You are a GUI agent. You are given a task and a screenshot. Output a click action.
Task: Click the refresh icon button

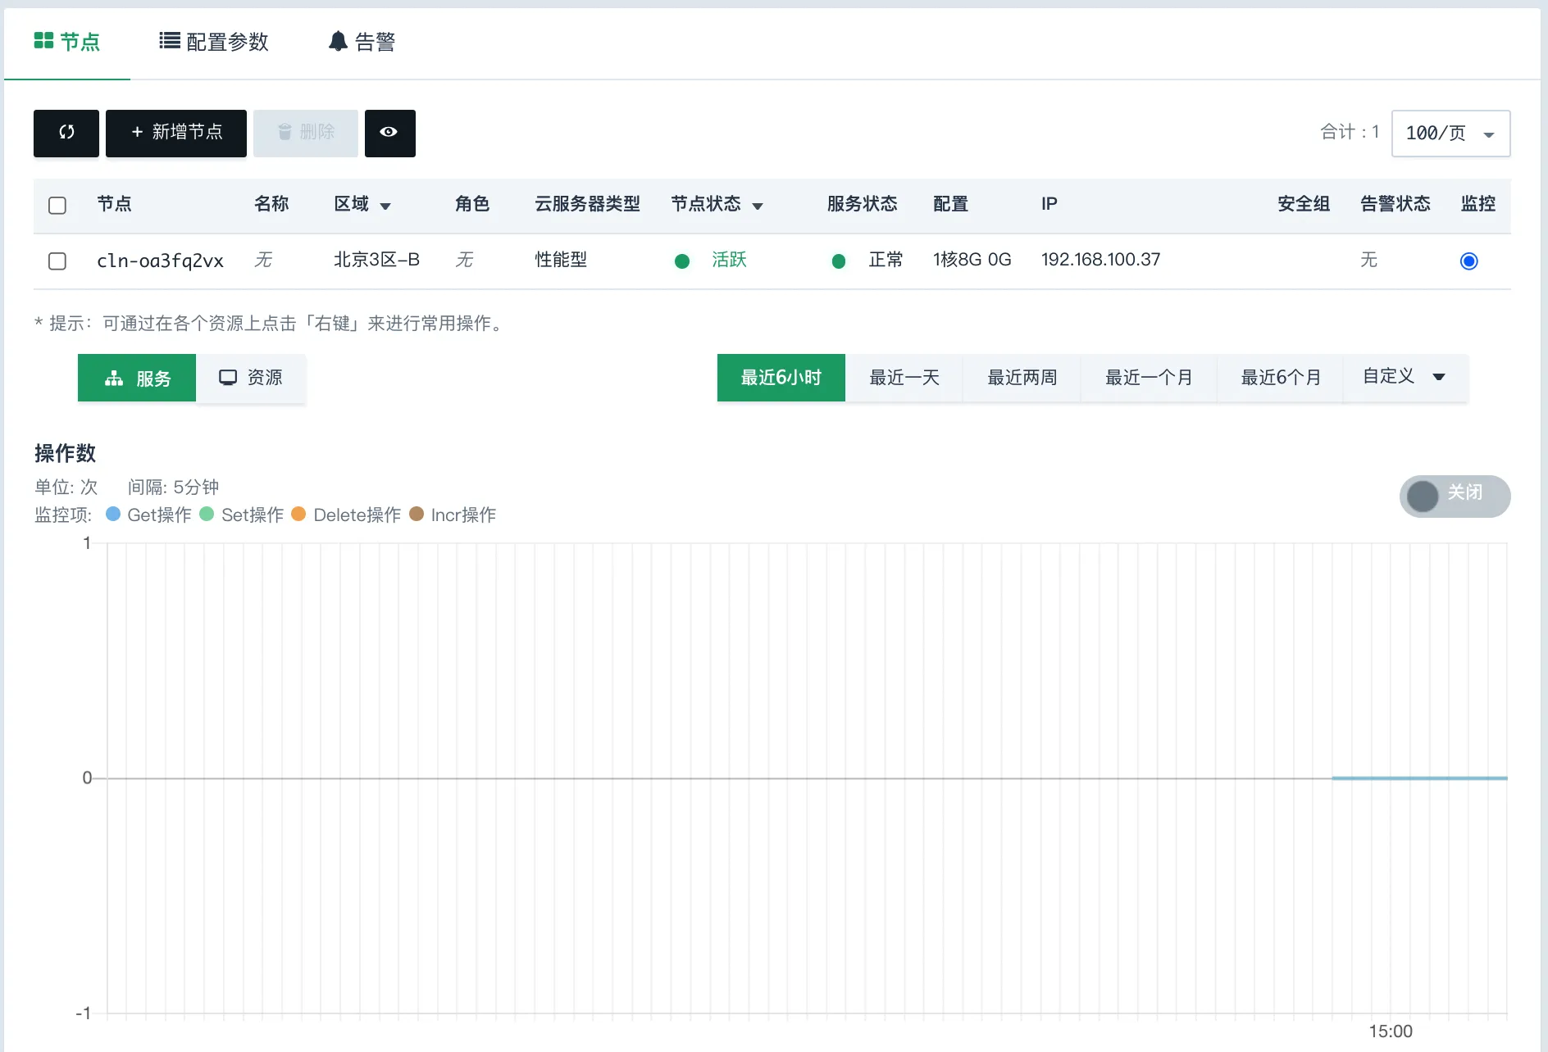66,133
